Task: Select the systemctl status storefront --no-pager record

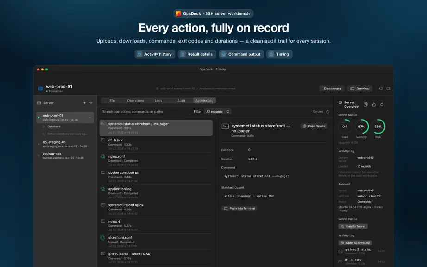Action: click(156, 128)
